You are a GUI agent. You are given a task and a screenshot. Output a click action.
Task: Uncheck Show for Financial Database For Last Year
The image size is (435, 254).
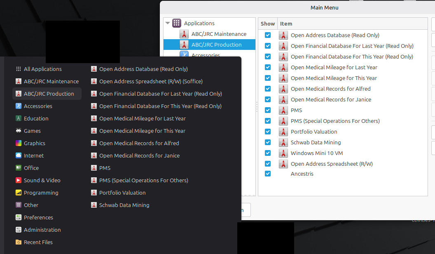(268, 46)
